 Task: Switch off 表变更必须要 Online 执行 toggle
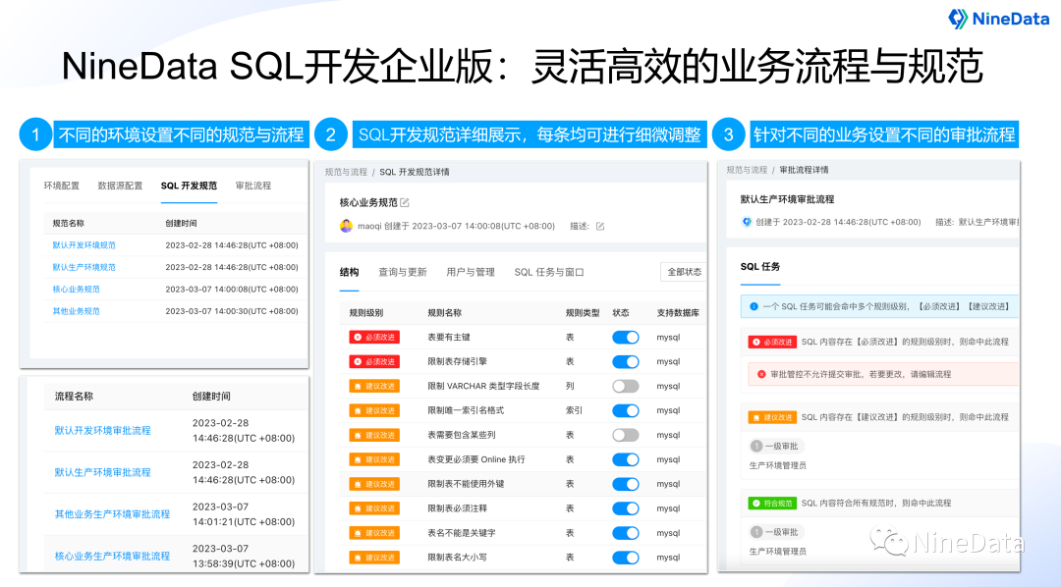(x=625, y=459)
